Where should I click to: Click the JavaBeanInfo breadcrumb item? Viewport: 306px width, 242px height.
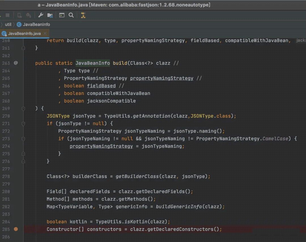click(36, 24)
